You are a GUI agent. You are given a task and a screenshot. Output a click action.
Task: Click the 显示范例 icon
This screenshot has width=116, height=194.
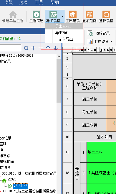tap(89, 14)
